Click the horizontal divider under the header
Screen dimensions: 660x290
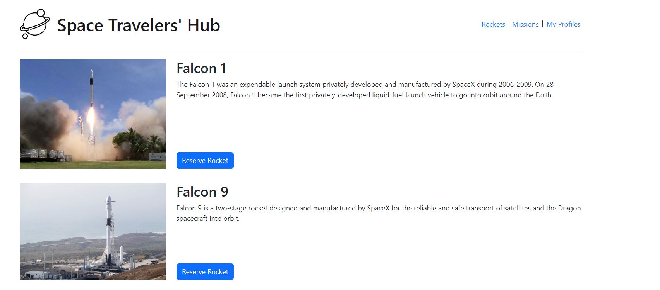302,52
